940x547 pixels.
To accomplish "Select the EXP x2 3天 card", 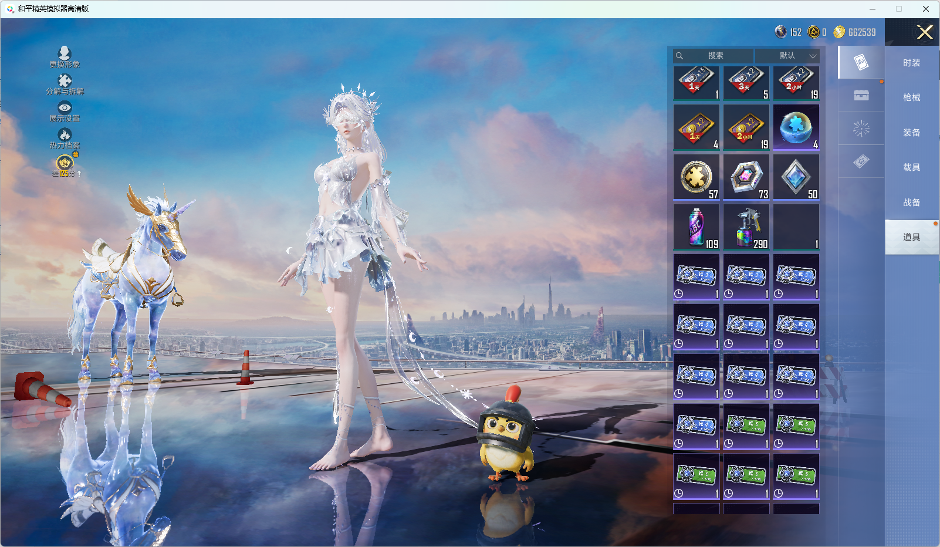I will 746,83.
